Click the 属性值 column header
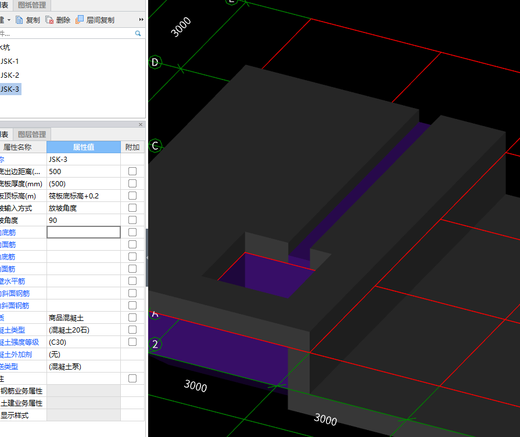Image resolution: width=520 pixels, height=437 pixels. [x=84, y=147]
